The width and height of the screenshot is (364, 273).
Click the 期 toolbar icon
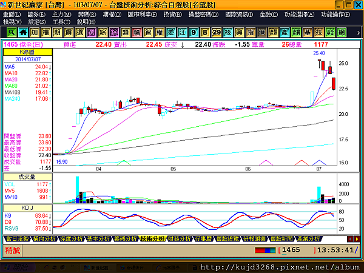(x=57, y=32)
